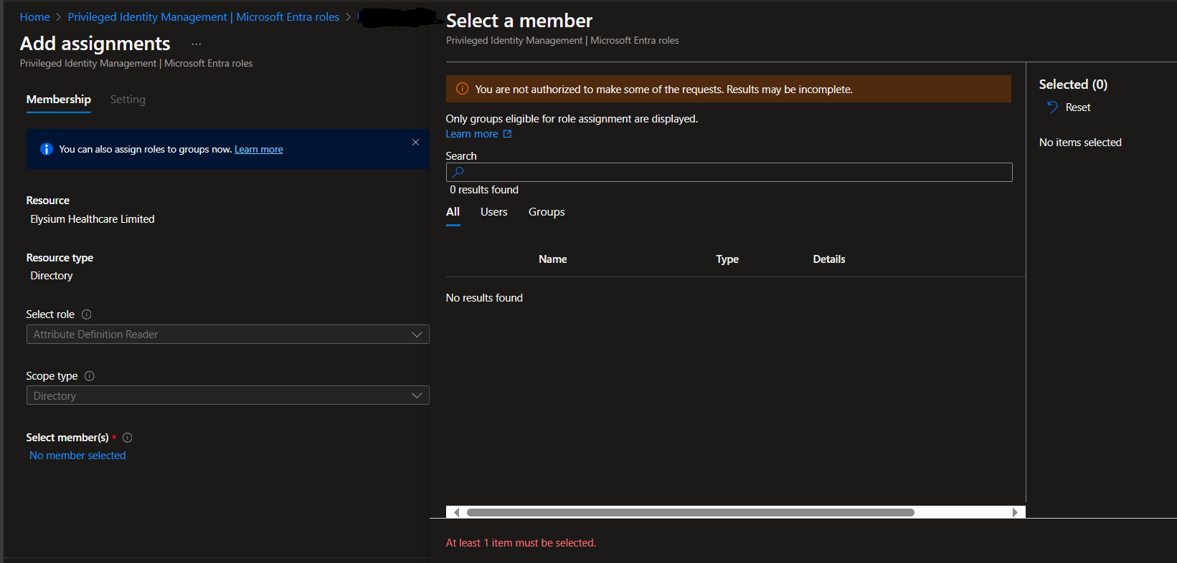Click the At least 1 item must be selected message
Screen dimensions: 1177x563
coord(521,543)
